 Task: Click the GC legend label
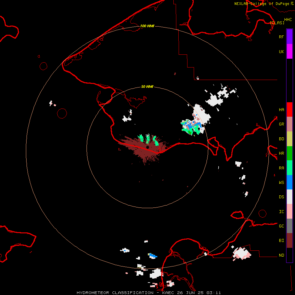pyautogui.click(x=281, y=226)
